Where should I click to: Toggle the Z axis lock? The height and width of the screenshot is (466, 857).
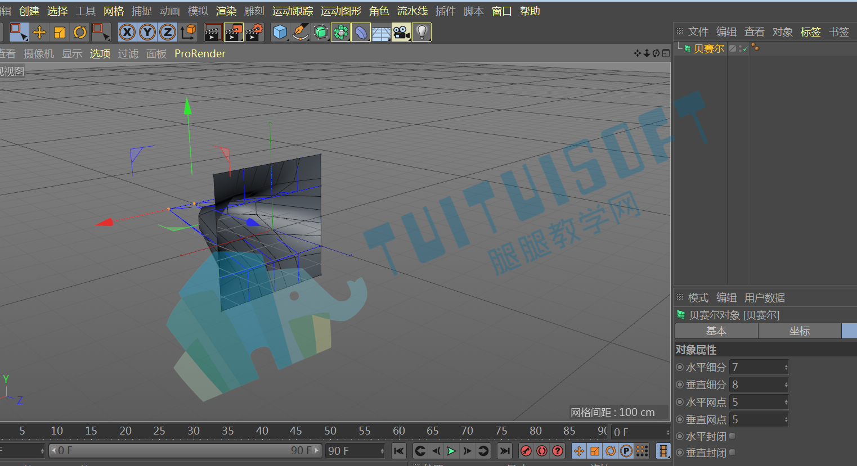pyautogui.click(x=168, y=32)
